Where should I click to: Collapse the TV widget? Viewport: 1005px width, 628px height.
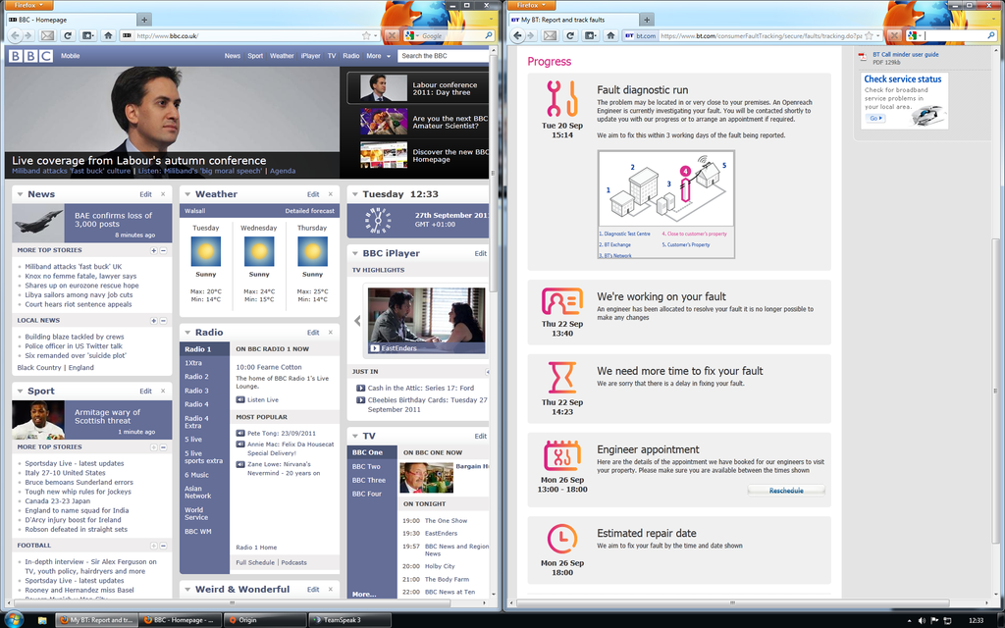point(355,436)
